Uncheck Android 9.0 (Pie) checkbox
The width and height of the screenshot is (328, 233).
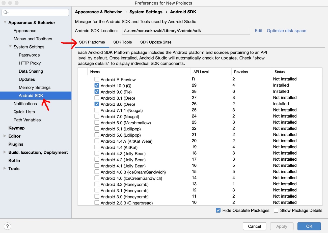tap(97, 92)
